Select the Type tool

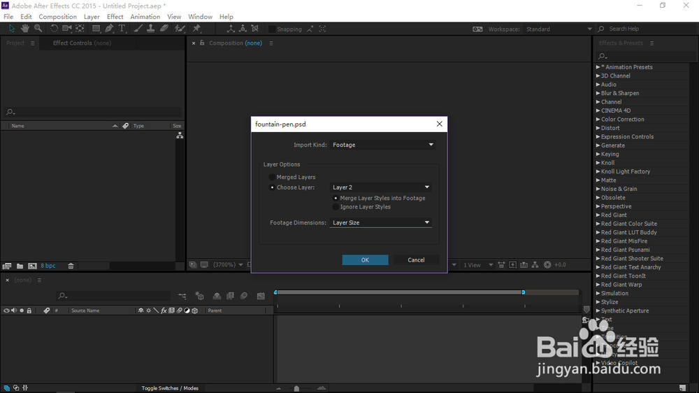122,29
